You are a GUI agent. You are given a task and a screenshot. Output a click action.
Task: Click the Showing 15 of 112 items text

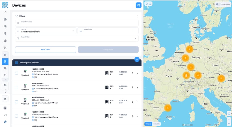pos(29,63)
